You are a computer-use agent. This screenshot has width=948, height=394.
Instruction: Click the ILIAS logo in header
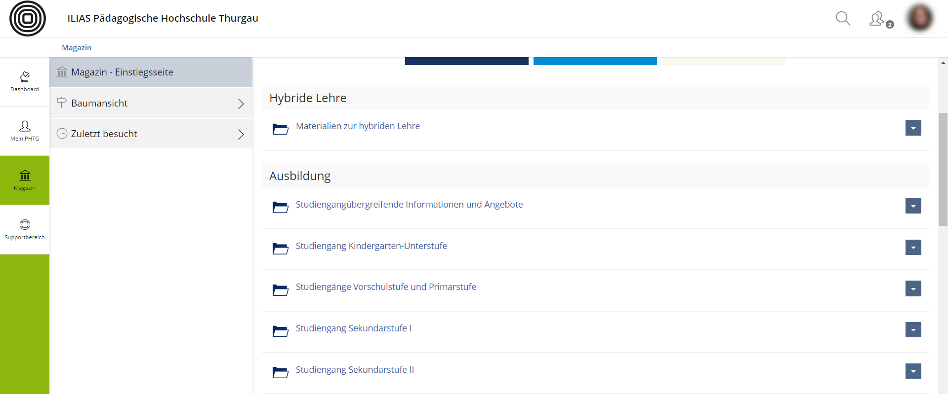[28, 19]
